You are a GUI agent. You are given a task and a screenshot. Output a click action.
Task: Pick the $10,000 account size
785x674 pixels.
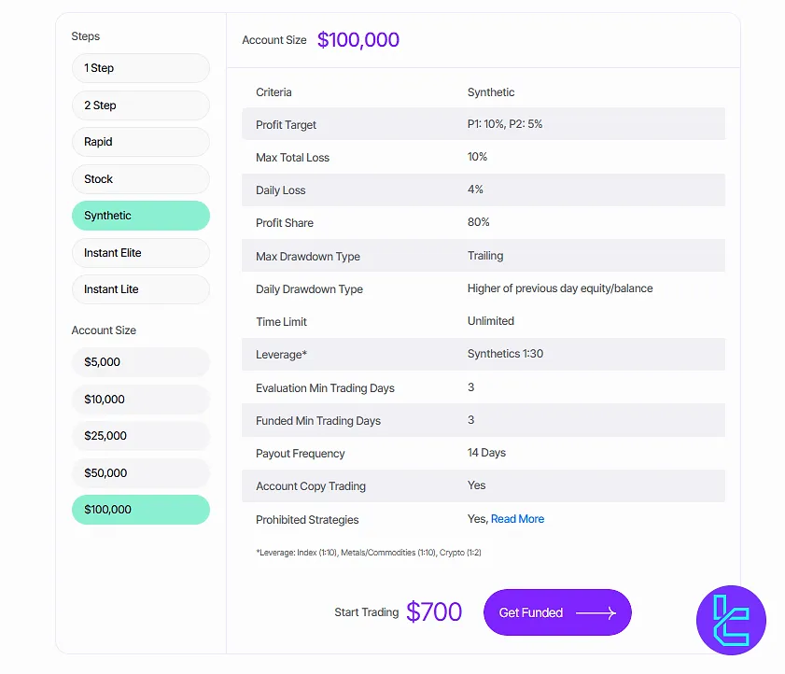pos(140,400)
